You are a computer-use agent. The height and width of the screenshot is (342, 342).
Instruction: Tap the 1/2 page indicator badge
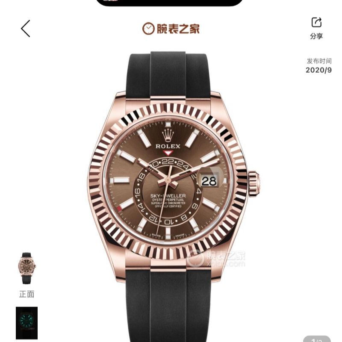317,339
